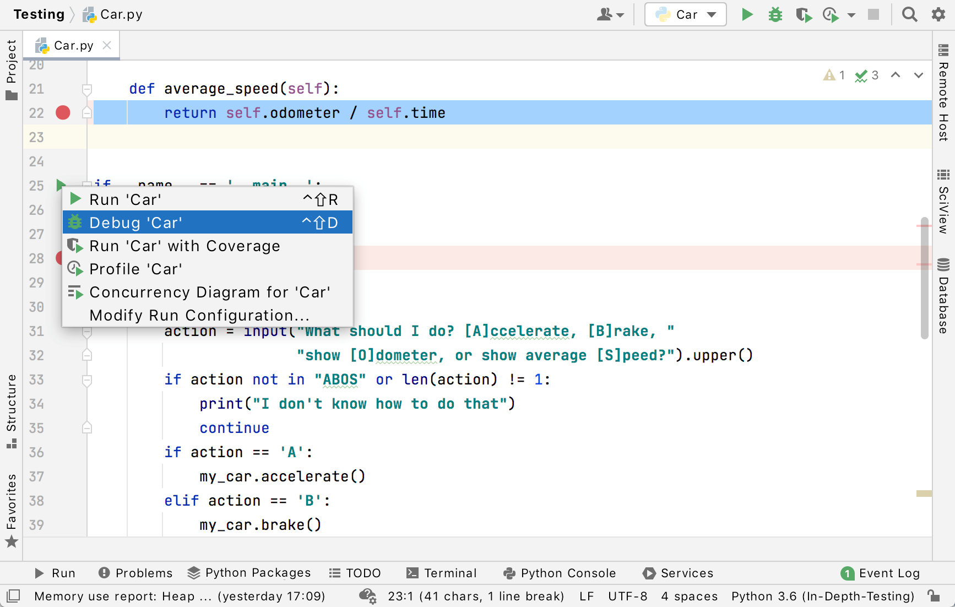Toggle breakpoint on line 22
Screen dimensions: 955x607
63,113
